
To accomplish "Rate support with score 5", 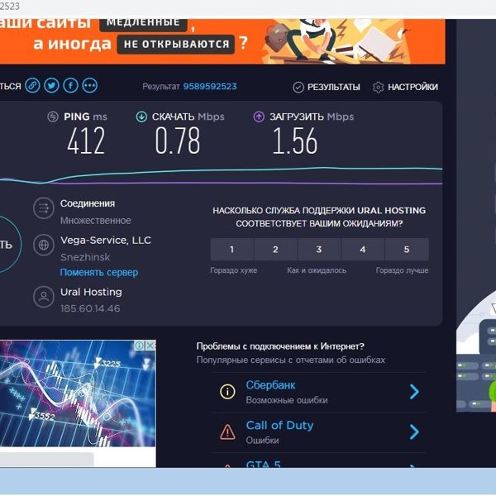I will coord(407,250).
